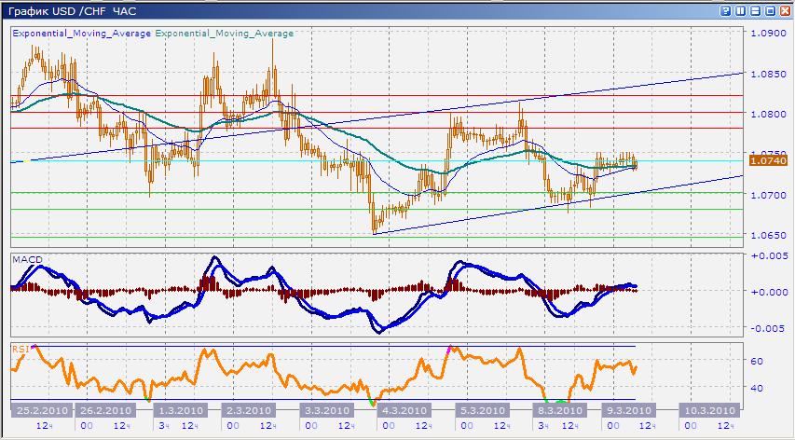795x440 pixels.
Task: Select the 2.3.2010 date marker
Action: tap(249, 410)
